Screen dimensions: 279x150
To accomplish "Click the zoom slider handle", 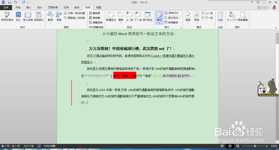I will click(255, 146).
